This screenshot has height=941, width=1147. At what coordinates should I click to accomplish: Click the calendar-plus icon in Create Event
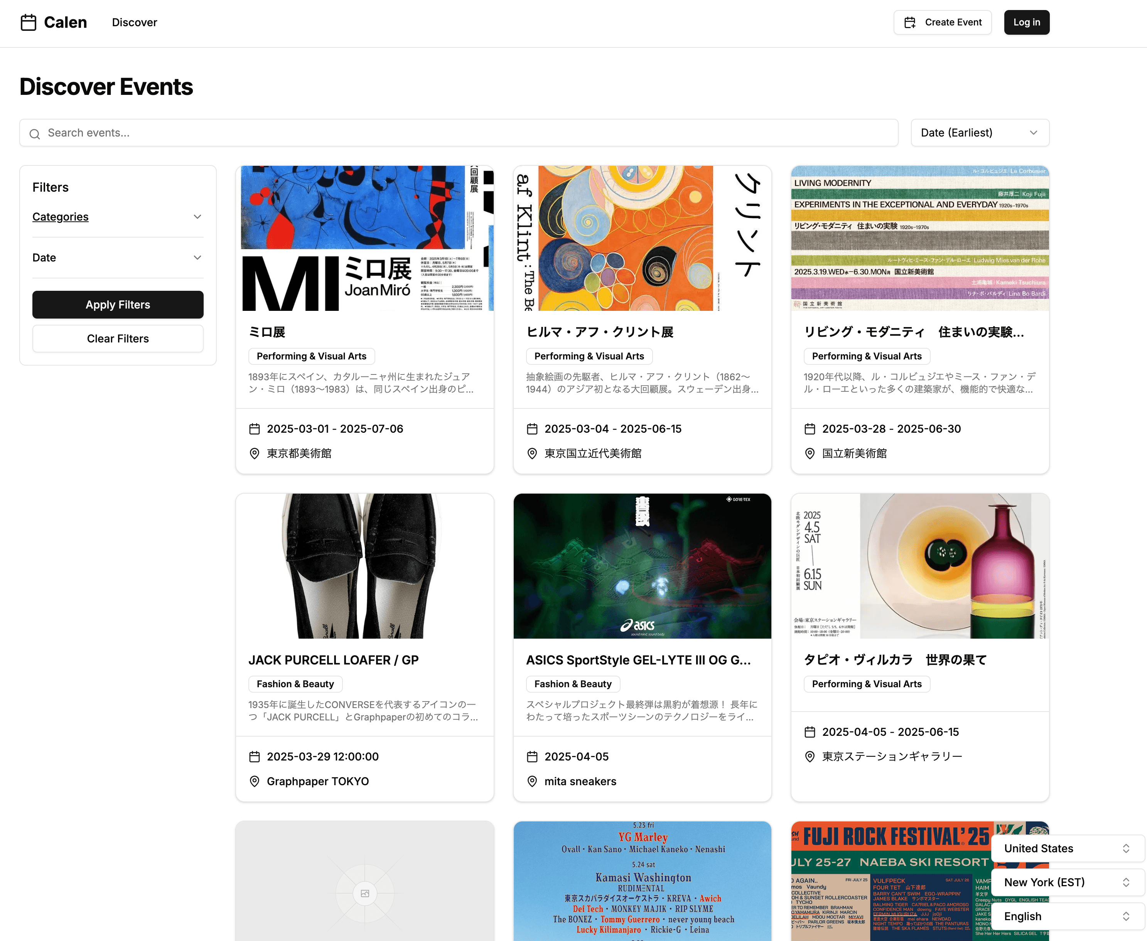(x=909, y=22)
